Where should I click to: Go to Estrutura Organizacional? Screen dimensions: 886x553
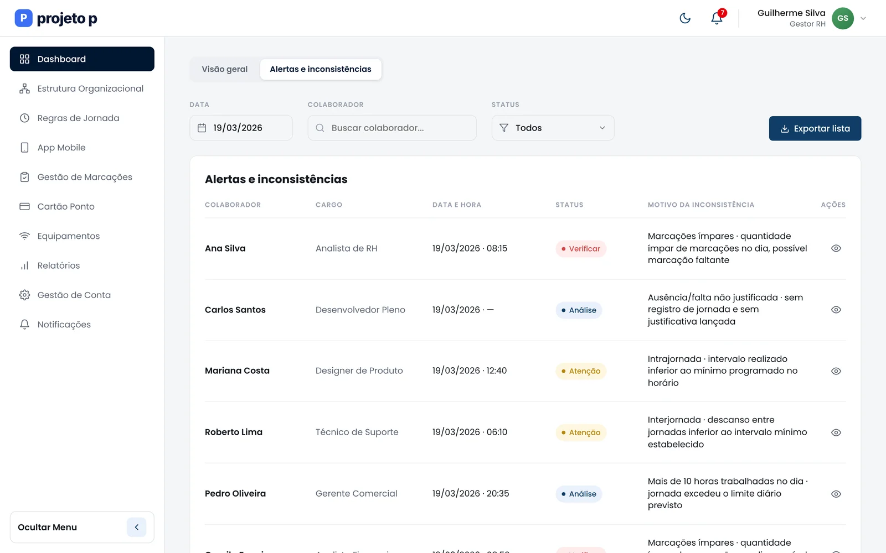(82, 88)
